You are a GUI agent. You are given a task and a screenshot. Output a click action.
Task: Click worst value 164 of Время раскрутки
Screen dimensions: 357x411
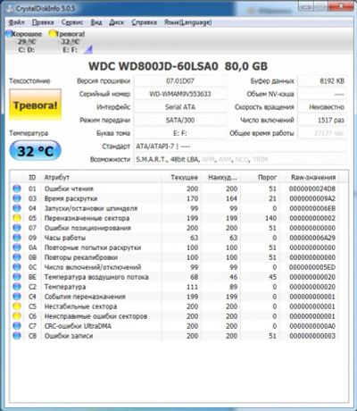coord(231,198)
